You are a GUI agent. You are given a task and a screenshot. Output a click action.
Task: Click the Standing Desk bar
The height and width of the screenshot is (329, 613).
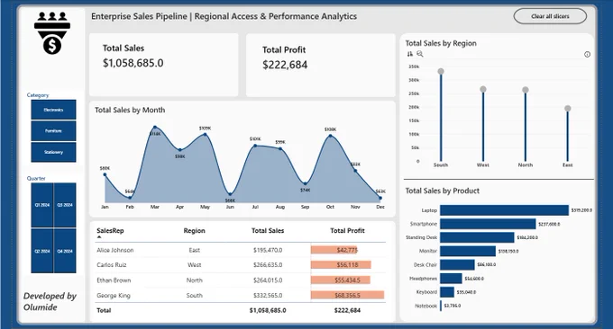(478, 237)
